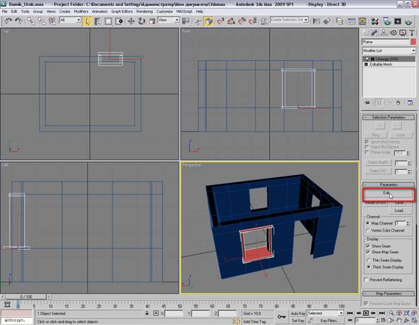Activate the Select and Rotate tool

coord(142,21)
